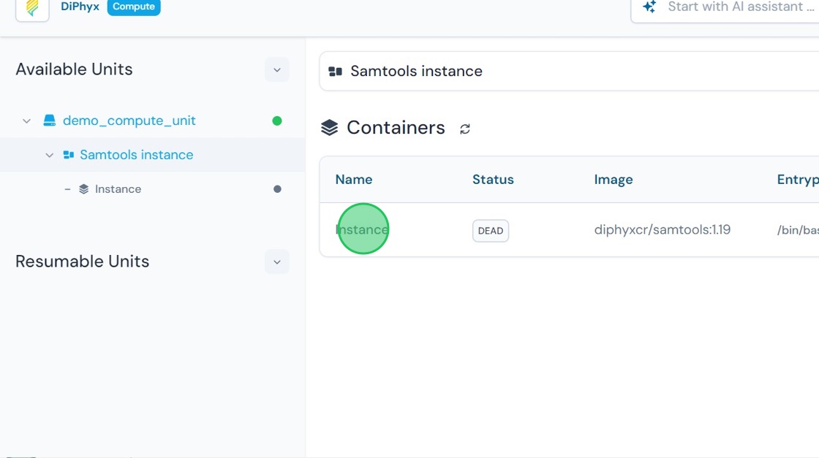Screen dimensions: 819x458
Task: Click the DiPhyx logo icon
Action: tap(32, 7)
